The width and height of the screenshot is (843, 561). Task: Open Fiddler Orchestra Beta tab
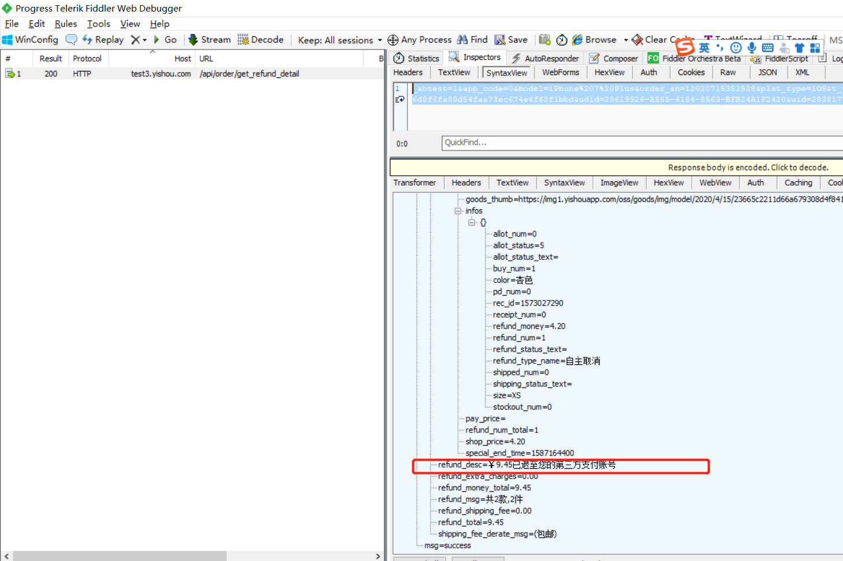694,58
